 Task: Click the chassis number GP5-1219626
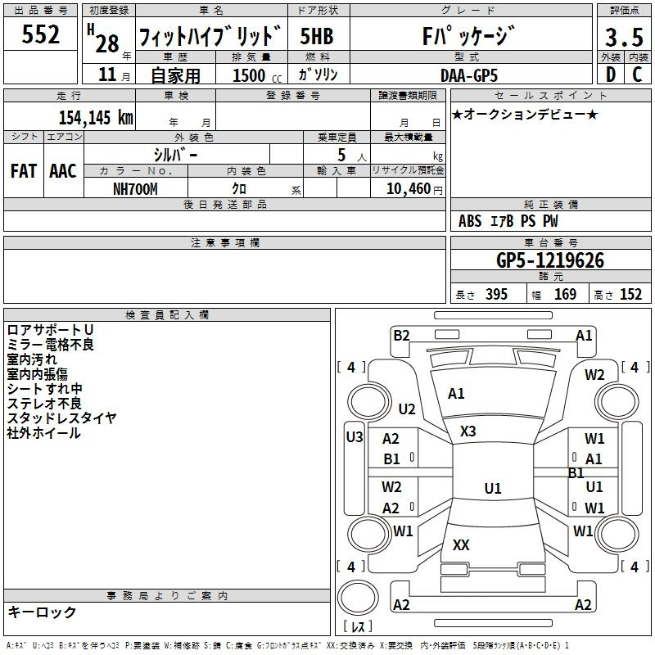[550, 260]
